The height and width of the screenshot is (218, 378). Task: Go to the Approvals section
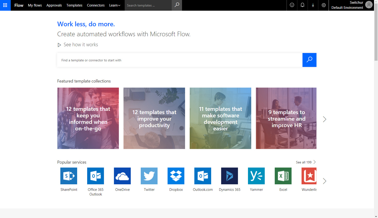[54, 5]
